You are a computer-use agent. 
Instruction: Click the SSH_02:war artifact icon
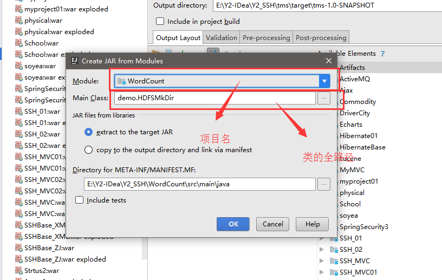(18, 134)
